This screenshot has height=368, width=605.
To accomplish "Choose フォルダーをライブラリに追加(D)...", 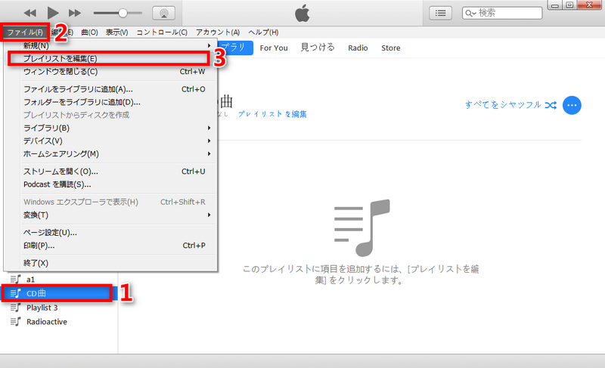I will (110, 103).
